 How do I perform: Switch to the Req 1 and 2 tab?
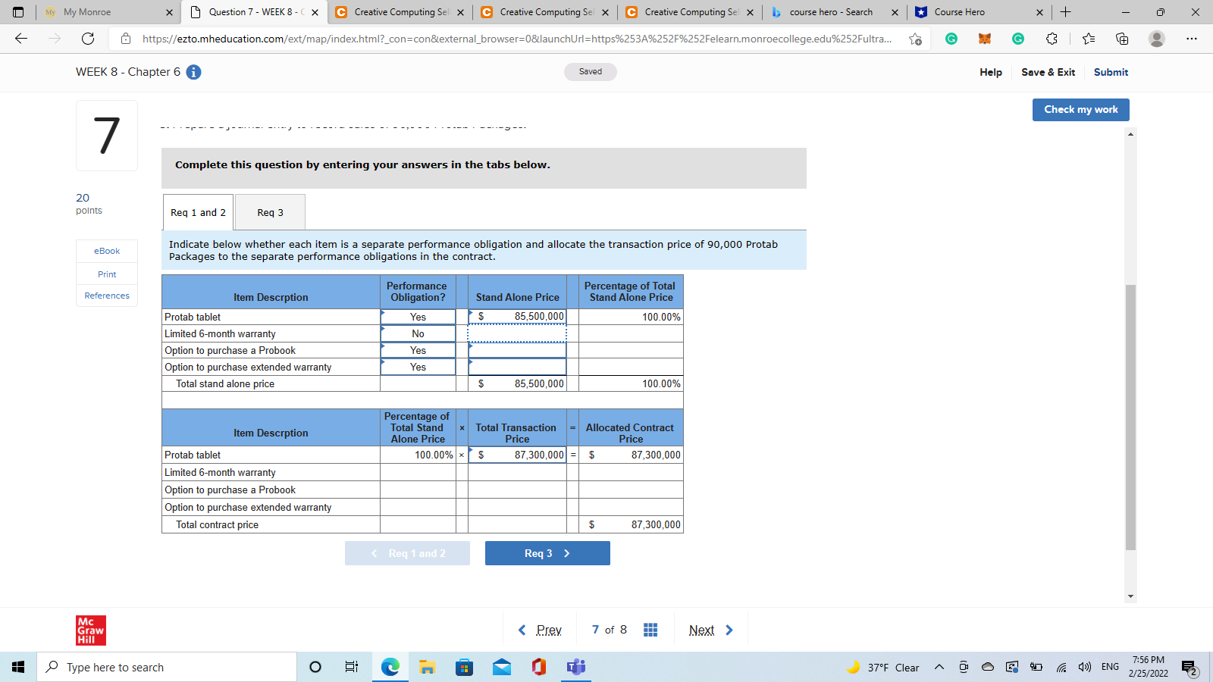point(198,212)
